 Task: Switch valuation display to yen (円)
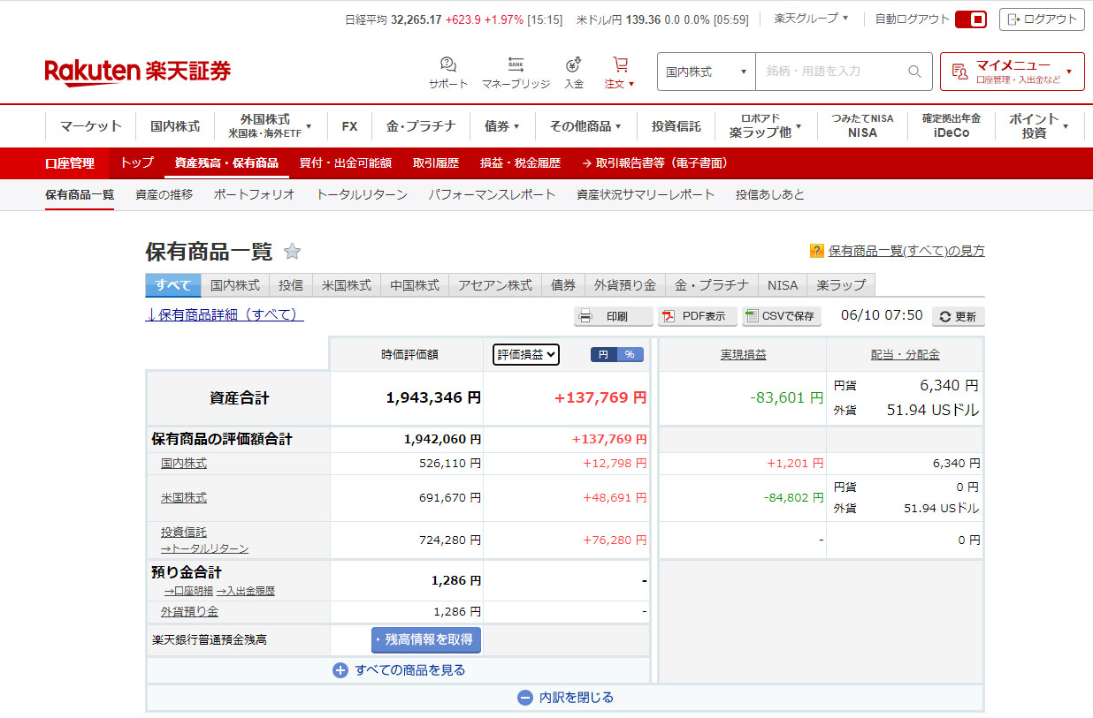coord(604,354)
